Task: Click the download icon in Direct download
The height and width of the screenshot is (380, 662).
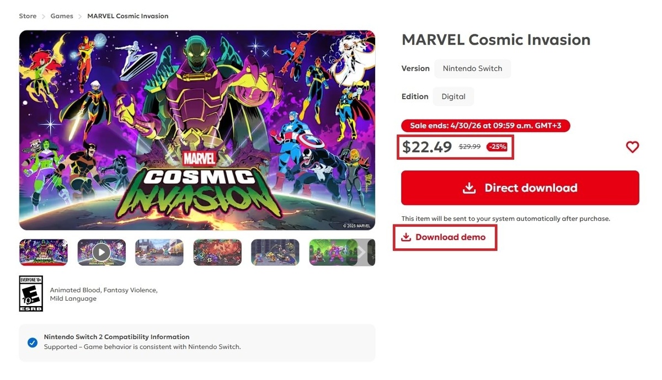Action: click(x=469, y=188)
